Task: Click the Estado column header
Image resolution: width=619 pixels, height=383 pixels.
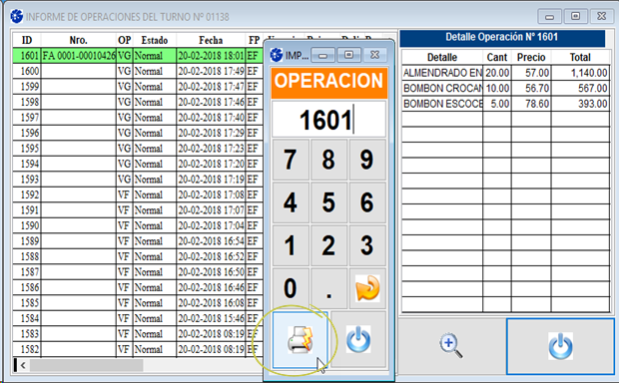Action: (155, 40)
